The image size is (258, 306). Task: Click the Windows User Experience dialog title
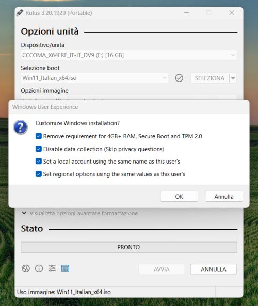click(45, 107)
